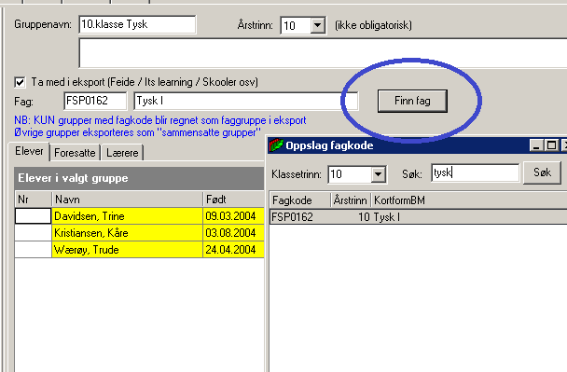Select student Davidsen, Trine
This screenshot has width=567, height=372.
point(127,216)
